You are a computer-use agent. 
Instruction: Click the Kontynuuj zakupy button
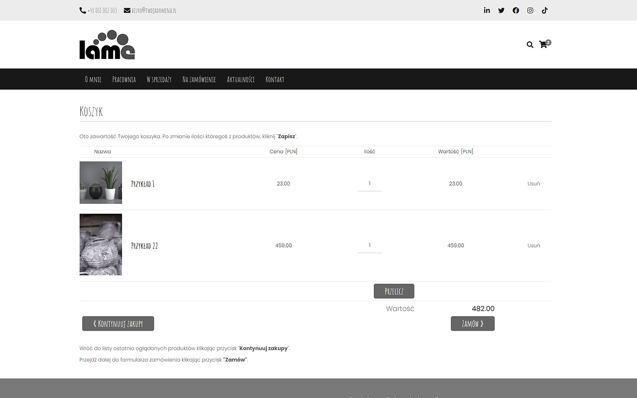pyautogui.click(x=118, y=324)
